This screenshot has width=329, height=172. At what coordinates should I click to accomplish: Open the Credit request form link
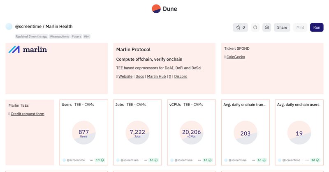pos(28,114)
